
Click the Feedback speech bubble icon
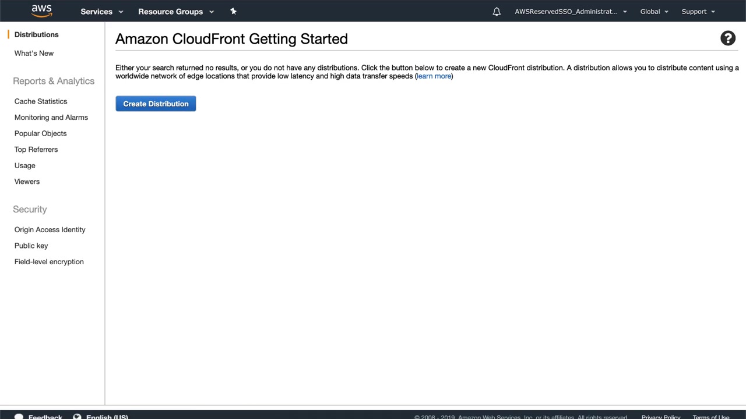(x=19, y=417)
